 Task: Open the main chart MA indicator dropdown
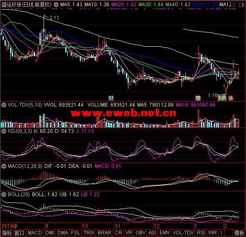56,5
